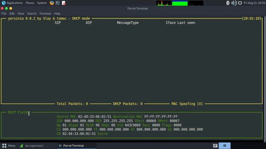Click the CH value 02:48:33:66:02:51
Viewport: 266px width, 149px height.
(x=79, y=134)
